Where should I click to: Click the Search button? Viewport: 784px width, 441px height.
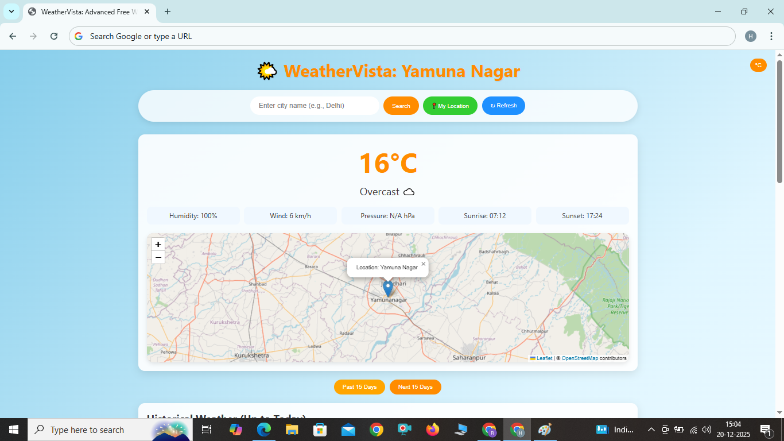coord(401,105)
